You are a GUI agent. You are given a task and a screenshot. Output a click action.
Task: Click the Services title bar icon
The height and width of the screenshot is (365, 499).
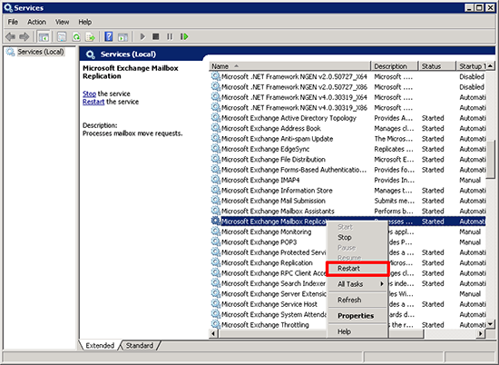point(8,7)
